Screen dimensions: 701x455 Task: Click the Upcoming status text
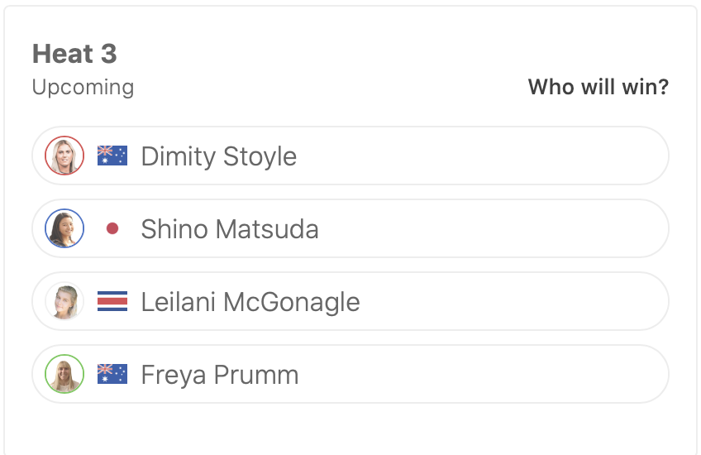point(83,87)
